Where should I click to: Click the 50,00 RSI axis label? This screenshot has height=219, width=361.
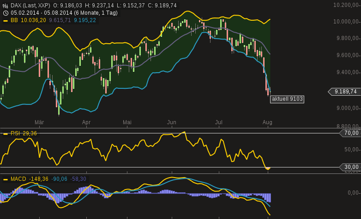point(352,150)
